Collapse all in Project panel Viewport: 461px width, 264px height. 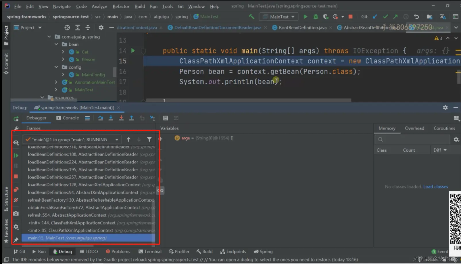[88, 28]
